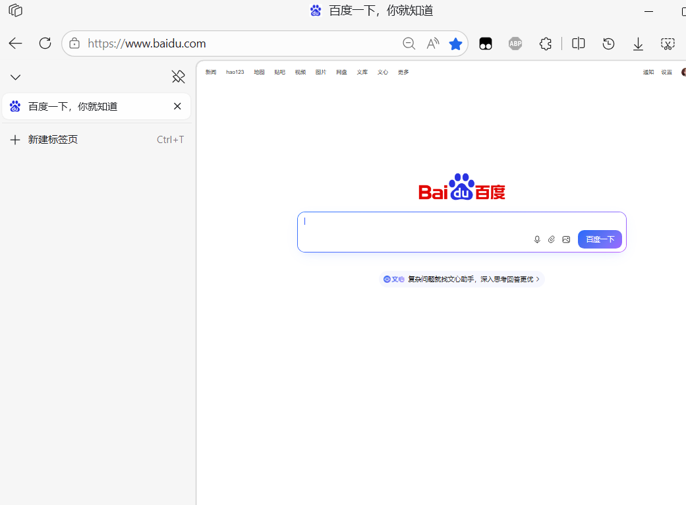The height and width of the screenshot is (505, 686).
Task: Open a new tab with 新建标签页
Action: (x=53, y=140)
